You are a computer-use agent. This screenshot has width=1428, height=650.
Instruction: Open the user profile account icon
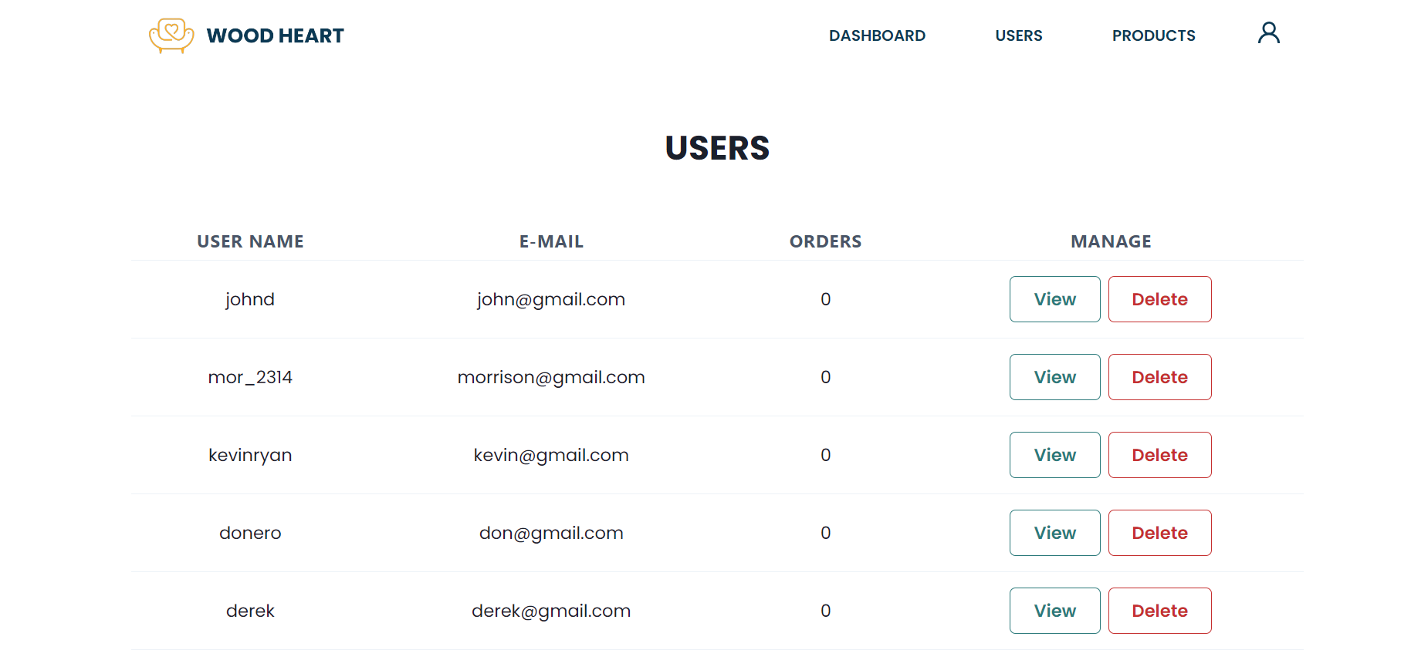(x=1268, y=33)
